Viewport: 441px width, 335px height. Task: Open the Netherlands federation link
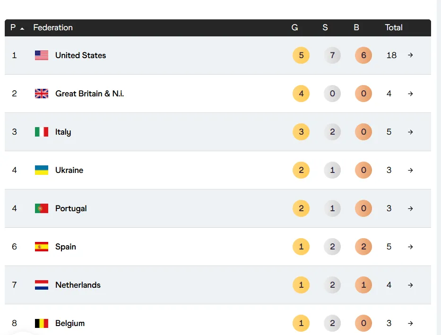78,285
